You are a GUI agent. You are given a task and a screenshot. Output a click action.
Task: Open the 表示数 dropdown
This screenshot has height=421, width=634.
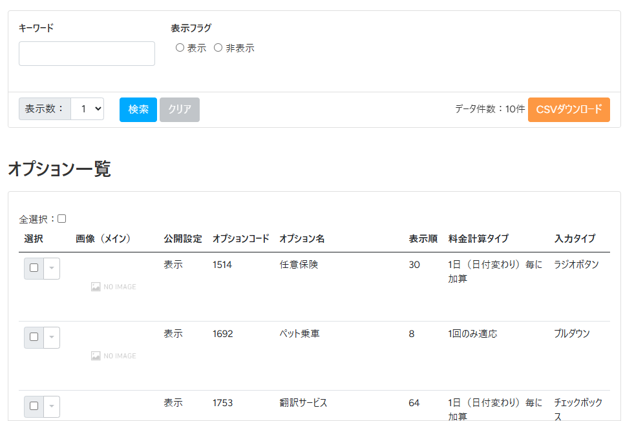(x=87, y=109)
